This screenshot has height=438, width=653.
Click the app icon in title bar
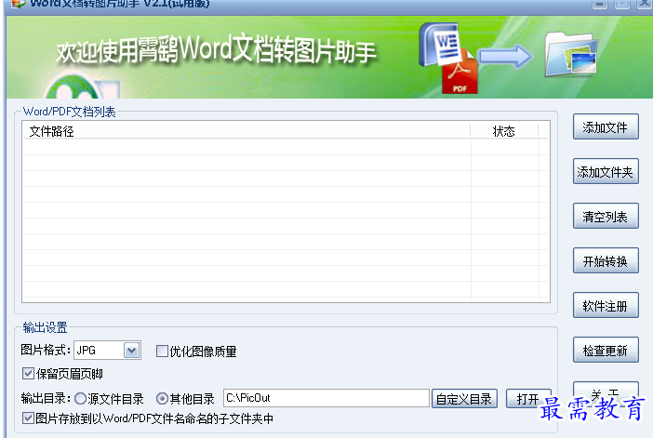[x=19, y=4]
